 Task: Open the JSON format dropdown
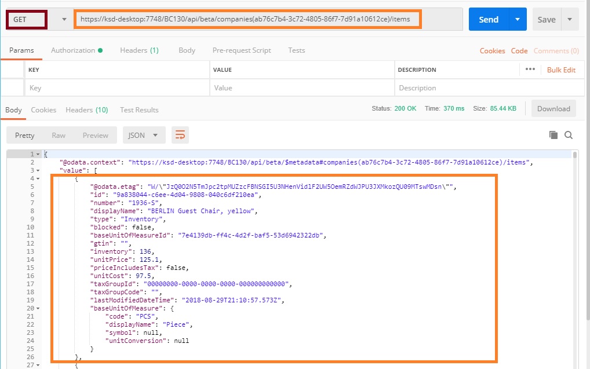(144, 135)
